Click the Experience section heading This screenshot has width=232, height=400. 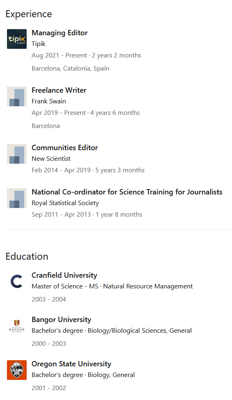[29, 14]
